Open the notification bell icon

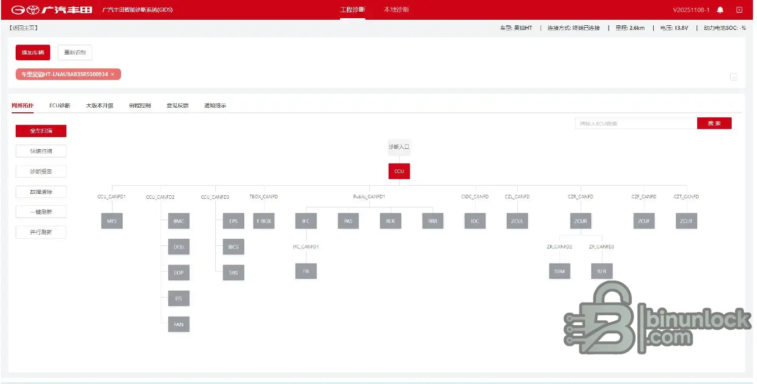(x=720, y=10)
